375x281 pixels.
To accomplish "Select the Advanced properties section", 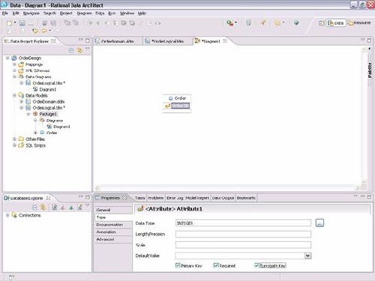I will [113, 239].
